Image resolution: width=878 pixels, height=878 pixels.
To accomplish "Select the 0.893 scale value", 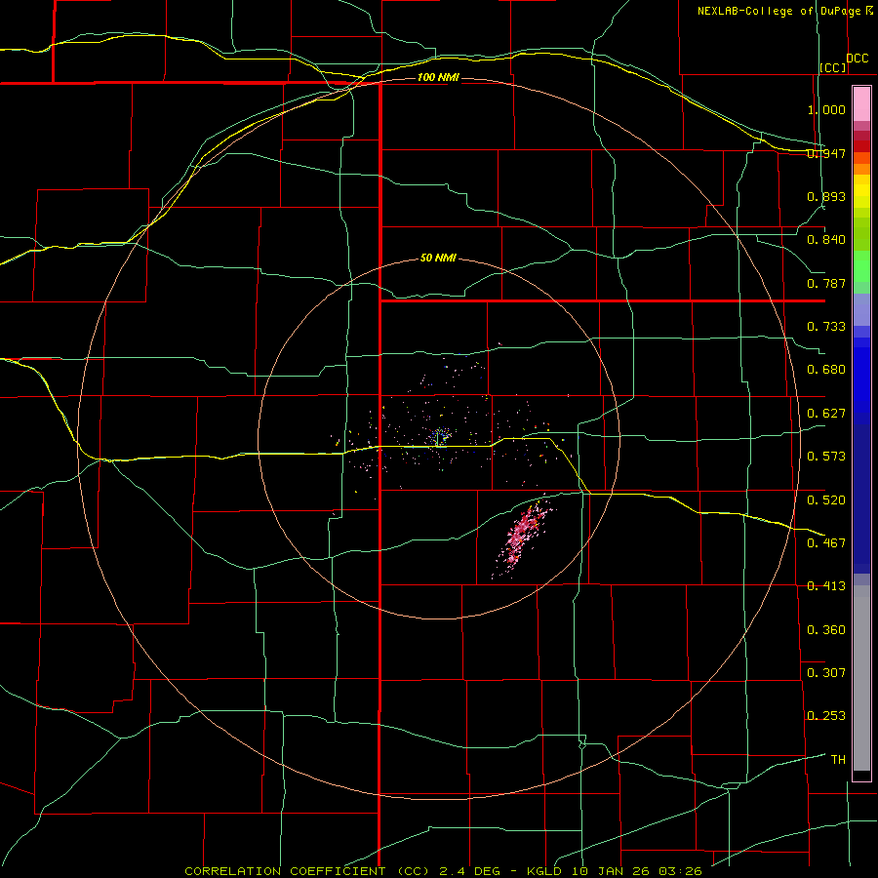I will coord(826,196).
